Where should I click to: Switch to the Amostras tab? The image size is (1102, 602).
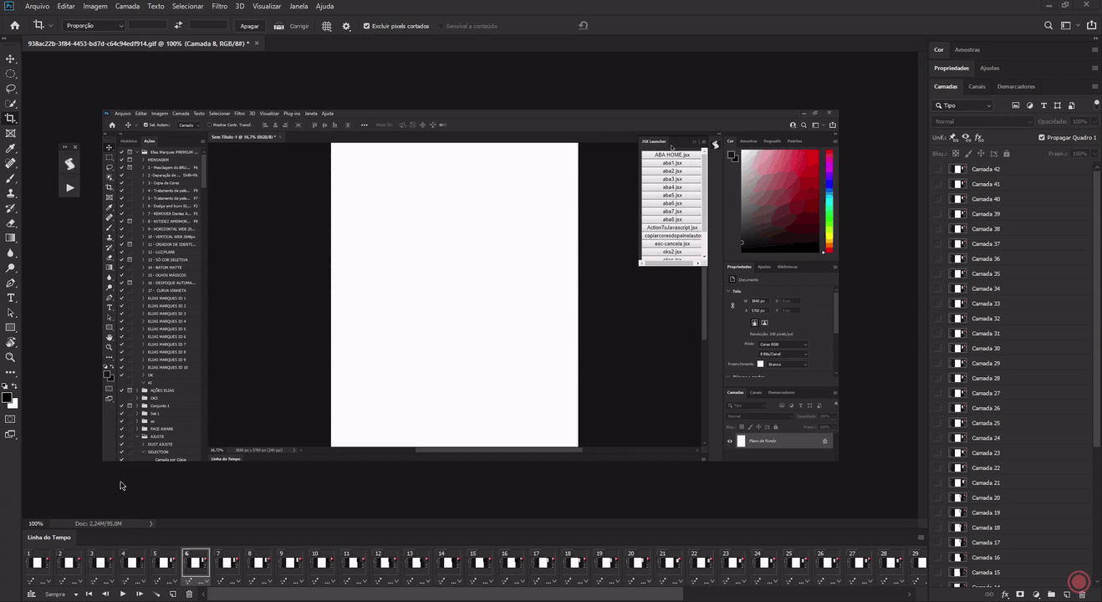pyautogui.click(x=967, y=49)
